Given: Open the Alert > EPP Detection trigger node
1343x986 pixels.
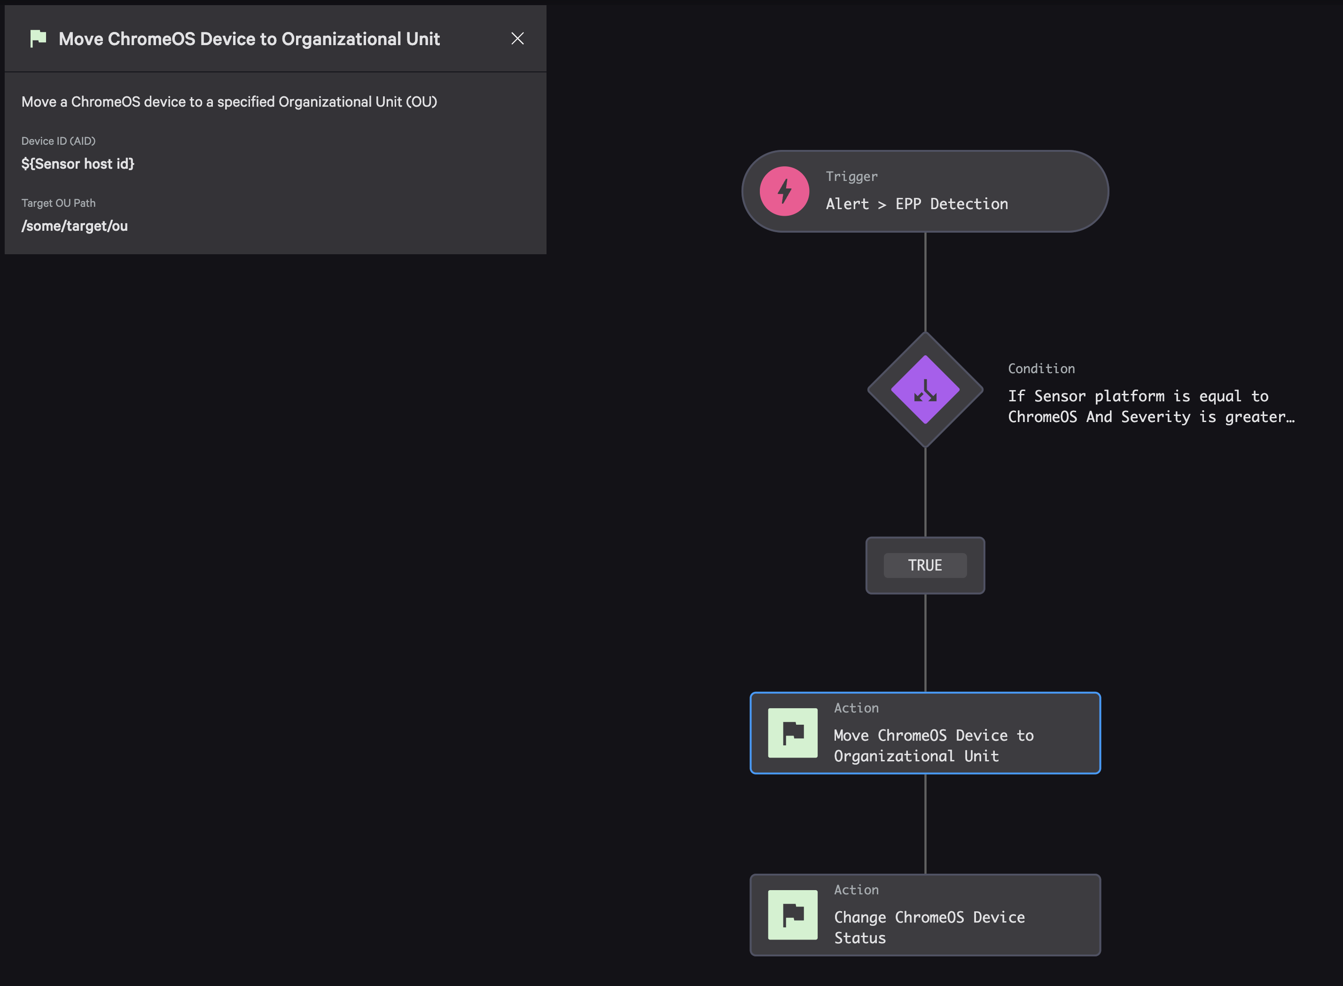Looking at the screenshot, I should pyautogui.click(x=925, y=191).
